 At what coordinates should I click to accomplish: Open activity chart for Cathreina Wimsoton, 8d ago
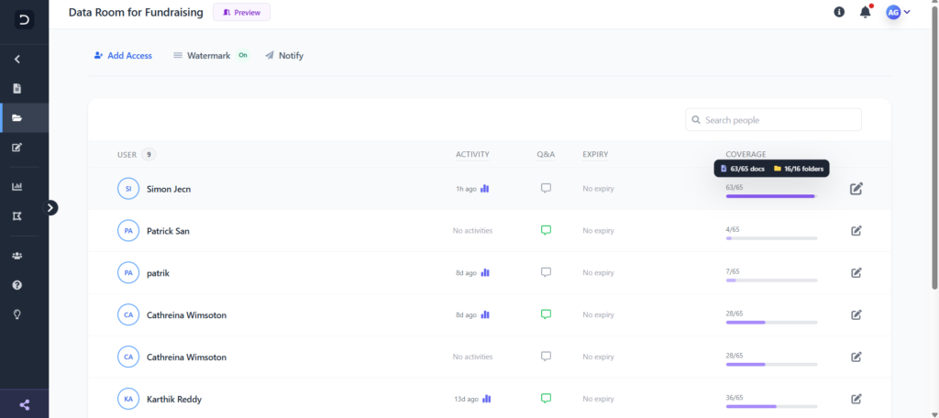[485, 314]
